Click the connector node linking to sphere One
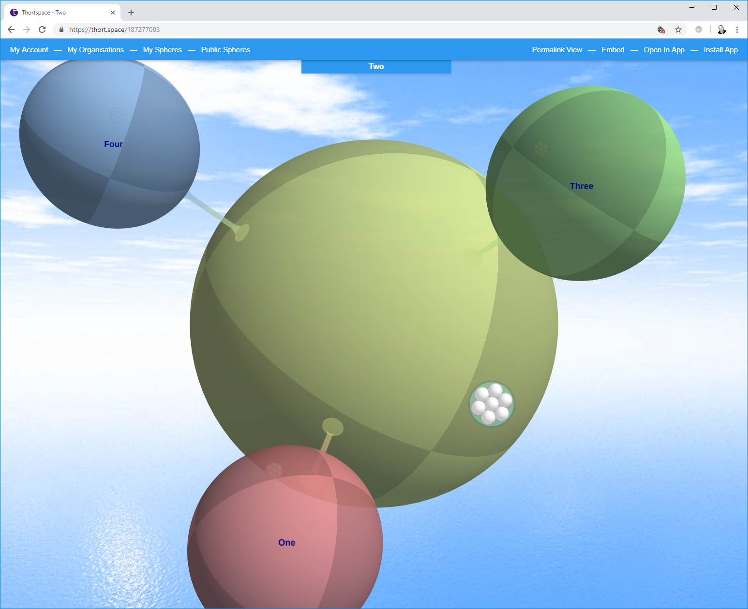The image size is (748, 609). coord(333,427)
